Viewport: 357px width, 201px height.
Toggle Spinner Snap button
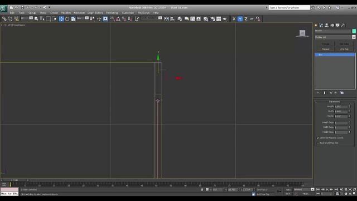130,19
